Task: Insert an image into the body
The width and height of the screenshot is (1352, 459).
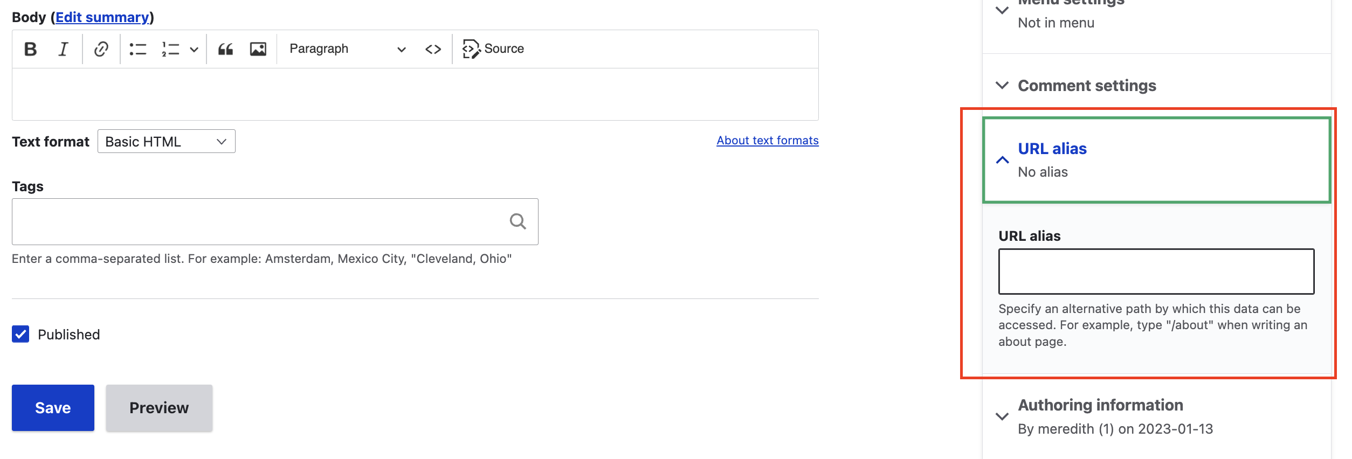Action: coord(258,49)
